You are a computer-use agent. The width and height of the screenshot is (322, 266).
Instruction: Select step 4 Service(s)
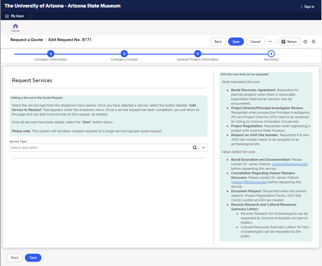pyautogui.click(x=271, y=54)
